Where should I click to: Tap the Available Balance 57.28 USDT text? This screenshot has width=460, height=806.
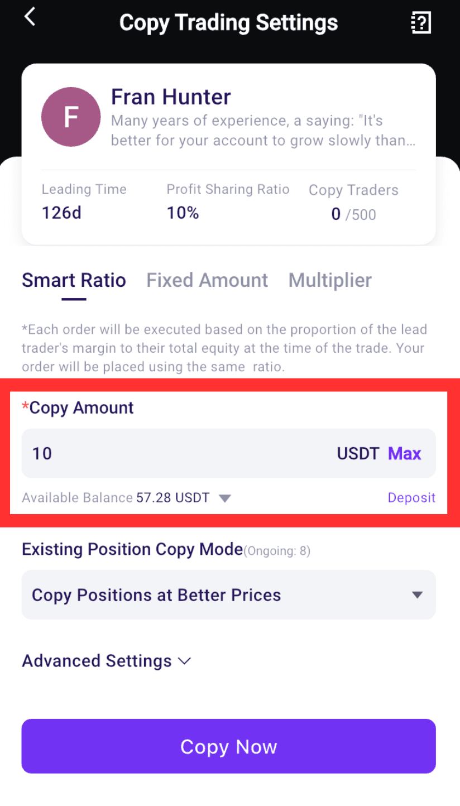(x=116, y=497)
